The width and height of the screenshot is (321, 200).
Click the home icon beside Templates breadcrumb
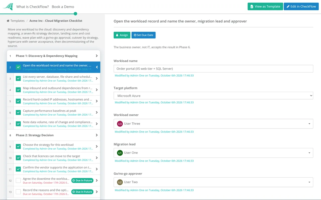point(8,21)
